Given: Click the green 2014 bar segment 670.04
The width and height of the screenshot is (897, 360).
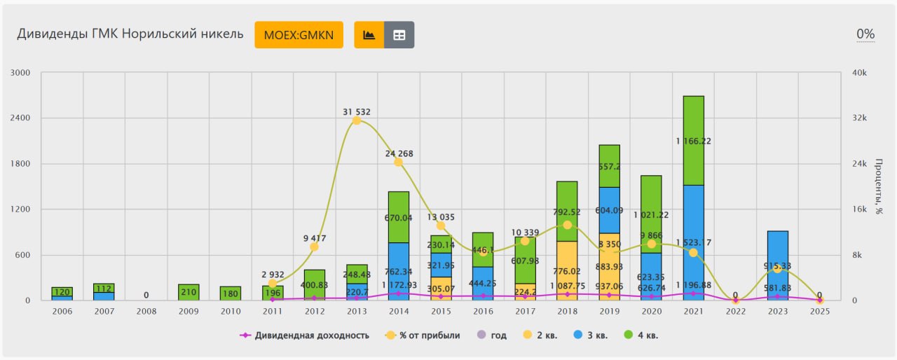Looking at the screenshot, I should 399,217.
